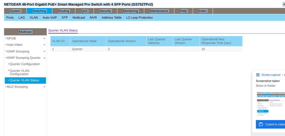Image resolution: width=285 pixels, height=136 pixels.
Task: Click the Last Querier Version column header
Action: (x=186, y=41)
